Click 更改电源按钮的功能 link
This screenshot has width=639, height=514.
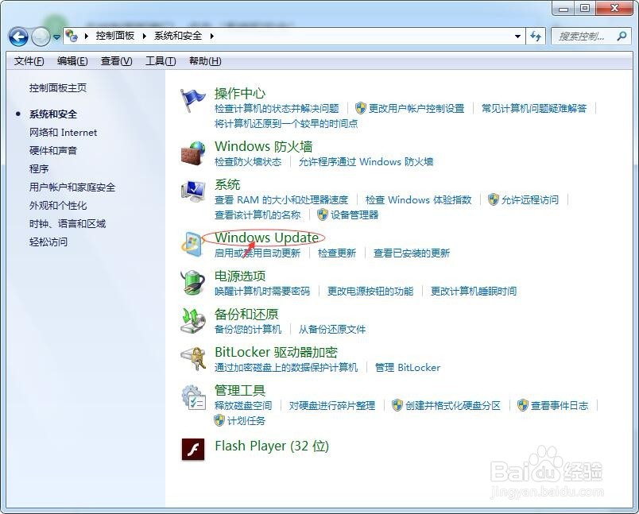370,291
